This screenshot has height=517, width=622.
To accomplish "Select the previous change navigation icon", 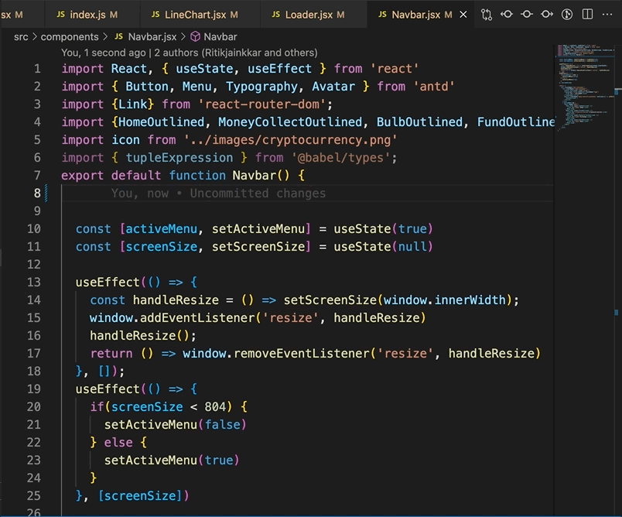I will [506, 14].
